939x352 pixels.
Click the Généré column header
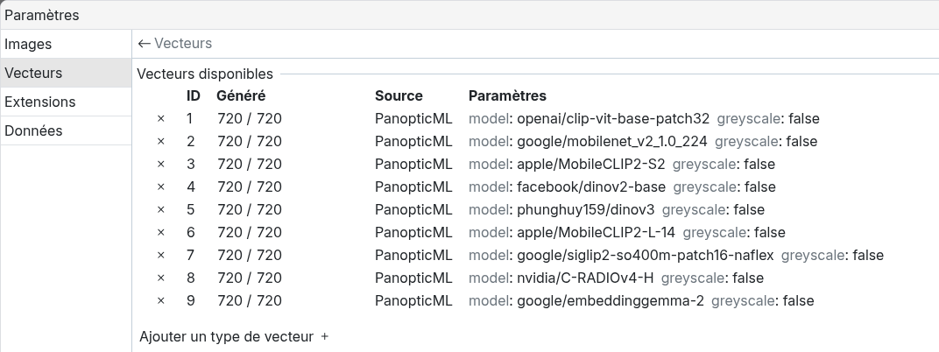(x=241, y=95)
